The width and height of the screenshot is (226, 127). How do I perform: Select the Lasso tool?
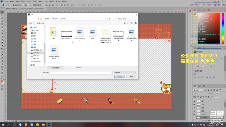point(2,18)
